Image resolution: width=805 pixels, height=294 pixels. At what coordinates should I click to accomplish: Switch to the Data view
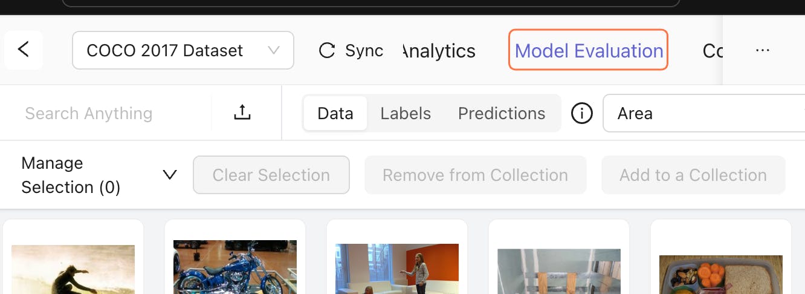[x=335, y=113]
